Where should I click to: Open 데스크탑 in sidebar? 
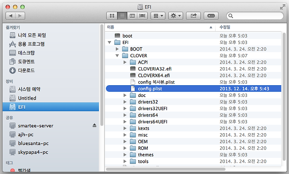click(x=51, y=53)
